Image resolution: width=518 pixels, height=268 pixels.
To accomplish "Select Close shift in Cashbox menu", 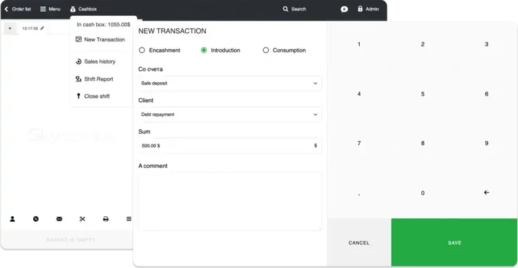I will [x=93, y=96].
